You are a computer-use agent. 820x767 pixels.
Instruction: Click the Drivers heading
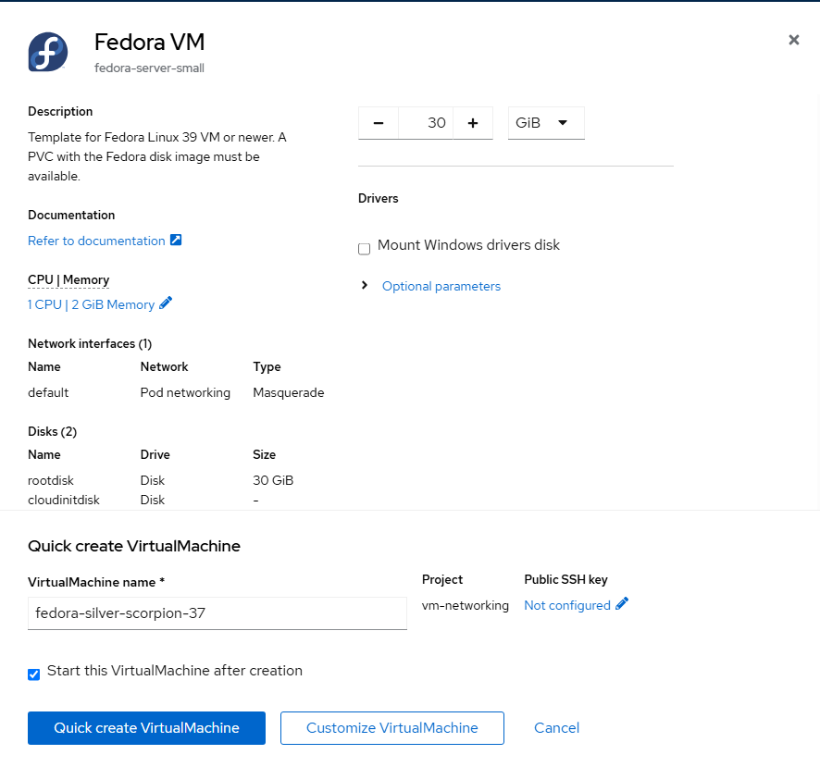coord(379,199)
